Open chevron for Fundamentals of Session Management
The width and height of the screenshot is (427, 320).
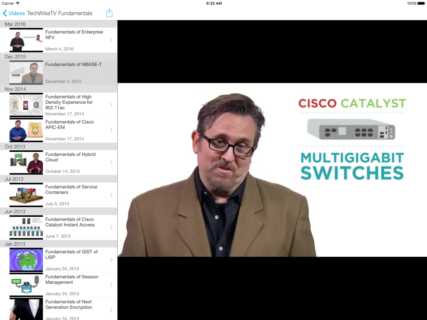coord(111,285)
